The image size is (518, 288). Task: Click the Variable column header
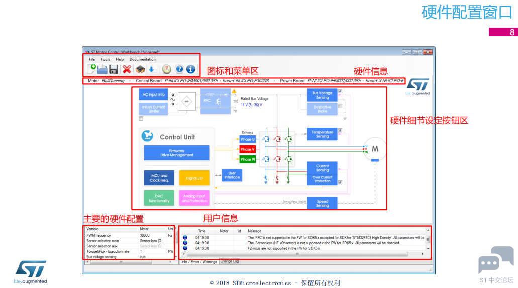(x=112, y=229)
